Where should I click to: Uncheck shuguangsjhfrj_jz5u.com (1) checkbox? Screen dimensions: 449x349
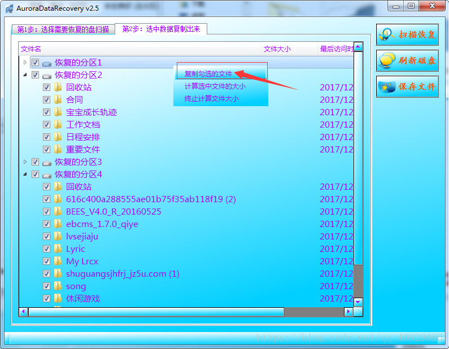[46, 274]
